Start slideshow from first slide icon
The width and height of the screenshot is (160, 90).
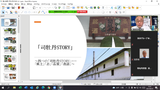click(x=78, y=8)
